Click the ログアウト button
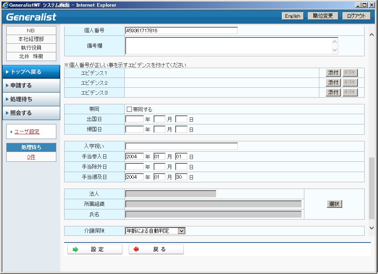The height and width of the screenshot is (274, 378). point(356,16)
